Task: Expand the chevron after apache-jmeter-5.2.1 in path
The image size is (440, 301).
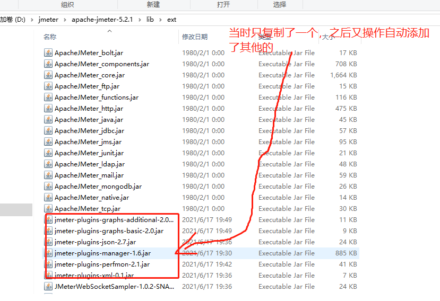Action: point(140,20)
